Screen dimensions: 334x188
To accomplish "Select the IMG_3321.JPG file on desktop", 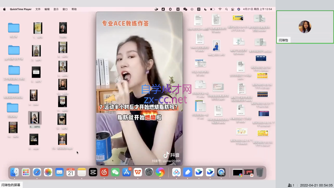I will (216, 46).
